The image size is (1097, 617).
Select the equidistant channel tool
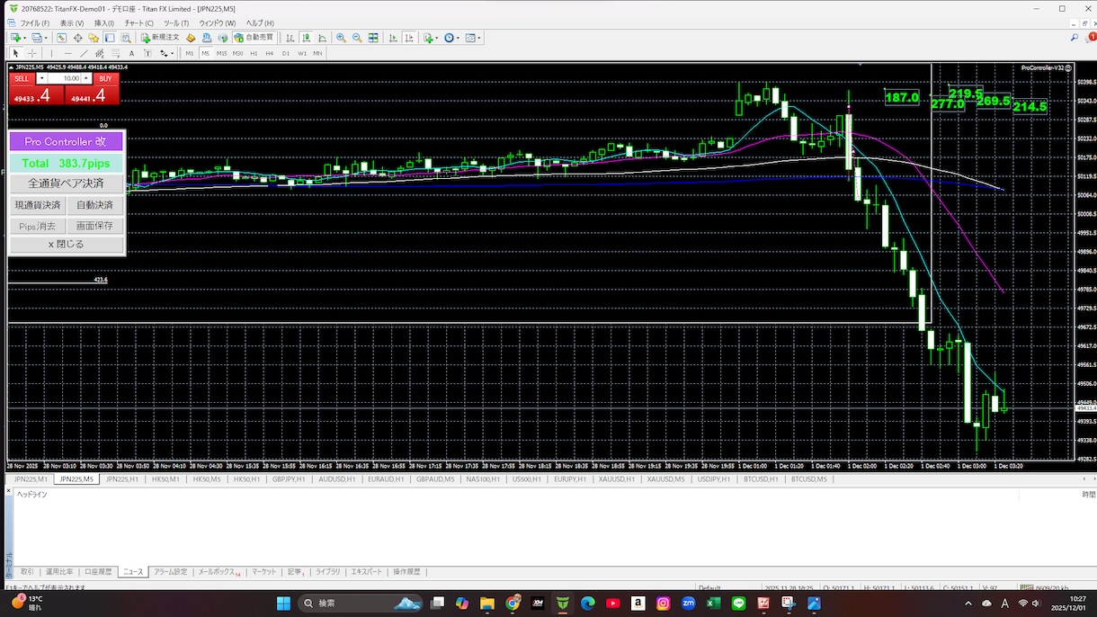100,53
